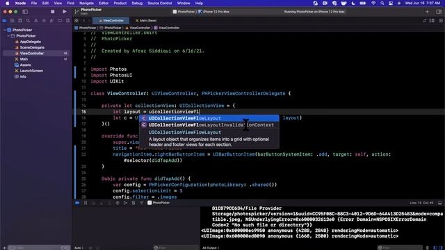This screenshot has width=445, height=250.
Task: Open the Source Control menu
Action: pyautogui.click(x=159, y=3)
